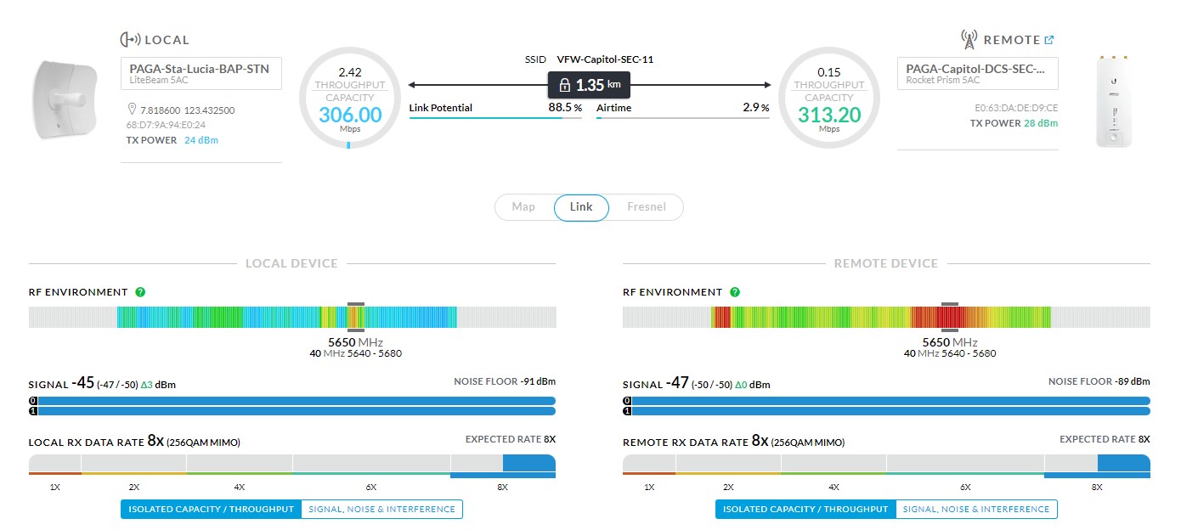This screenshot has height=530, width=1181.
Task: Click the local RF environment spectrum bar
Action: coord(292,318)
